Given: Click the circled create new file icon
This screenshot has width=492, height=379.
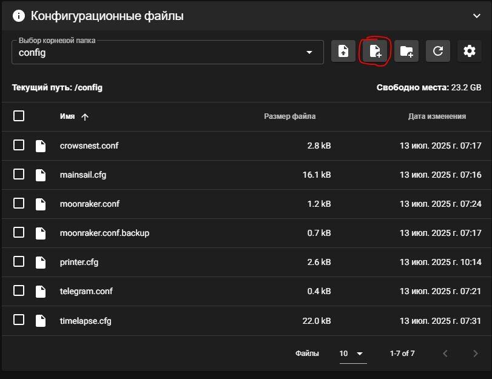Looking at the screenshot, I should 374,51.
